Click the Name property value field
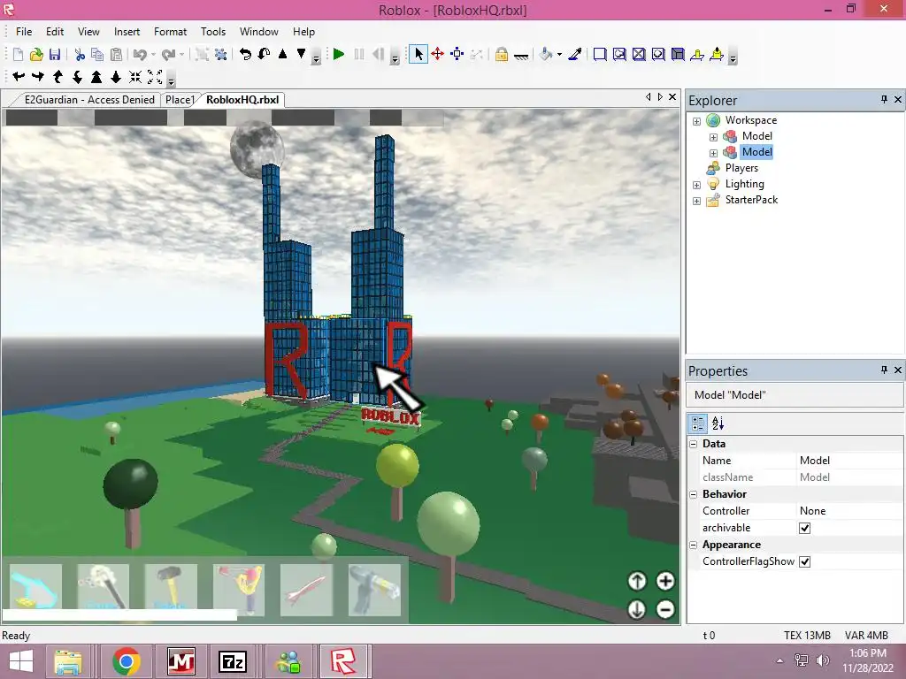Viewport: 906px width, 679px height. click(x=849, y=461)
